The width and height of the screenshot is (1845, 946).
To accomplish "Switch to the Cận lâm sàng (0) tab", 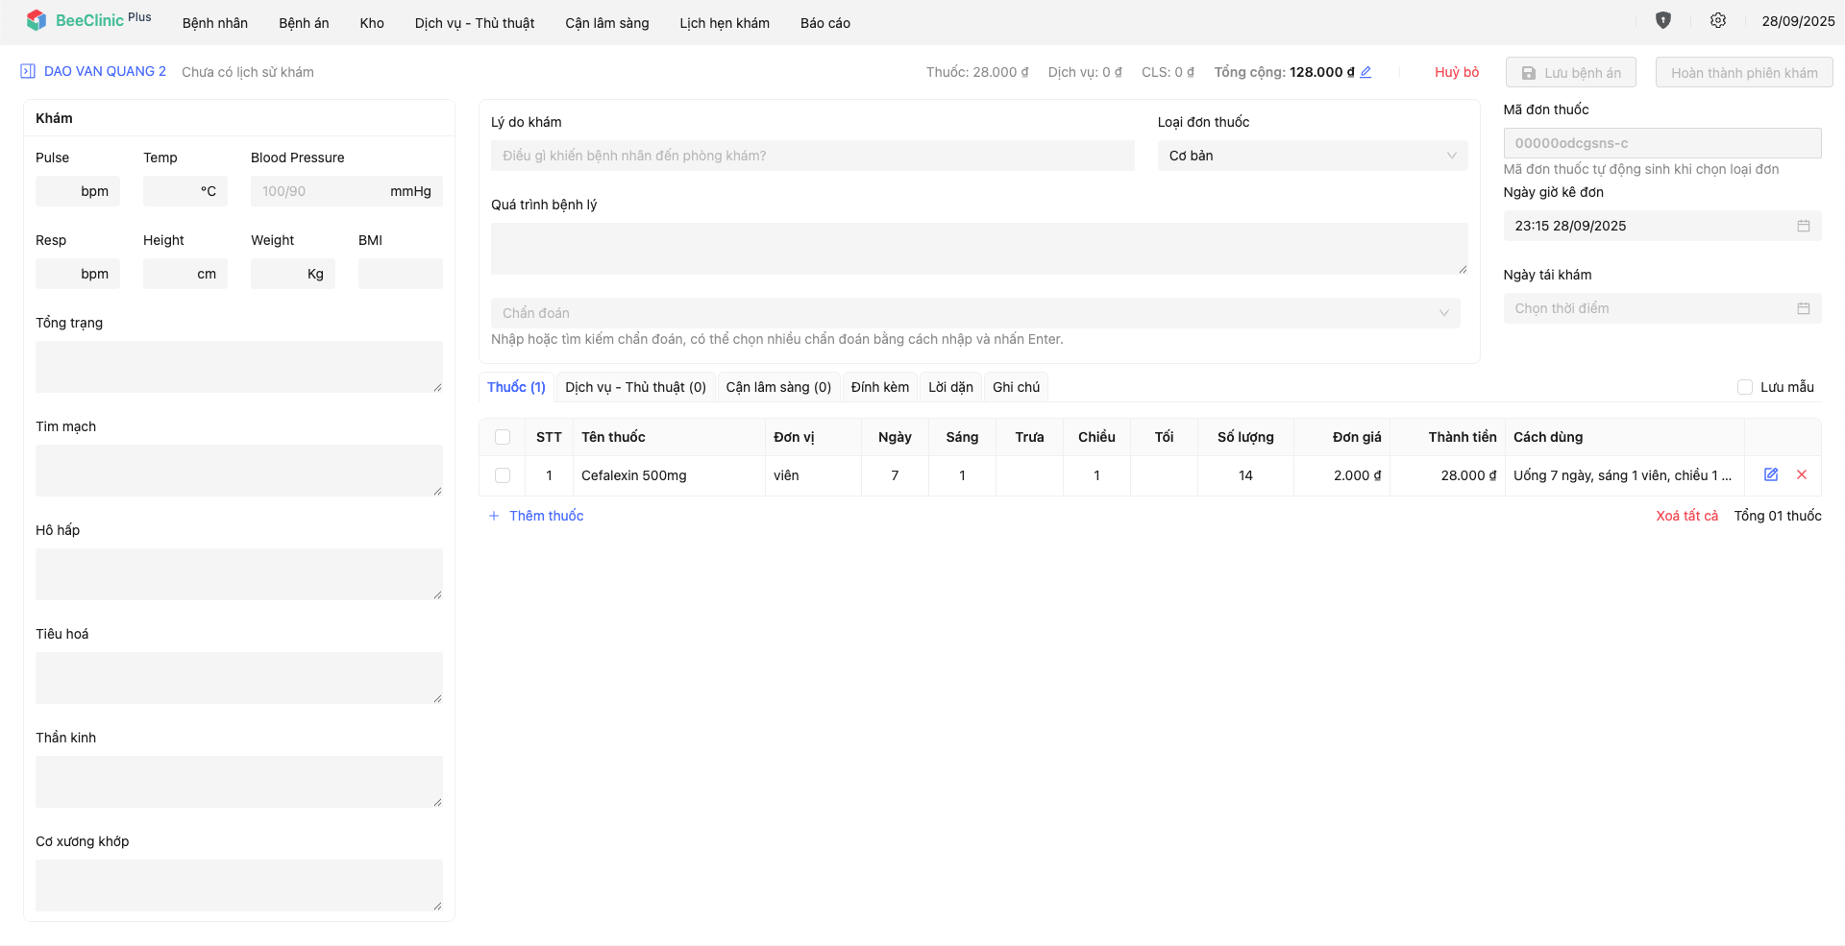I will pyautogui.click(x=777, y=388).
